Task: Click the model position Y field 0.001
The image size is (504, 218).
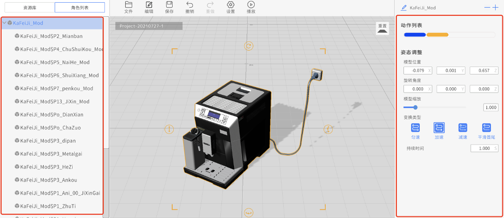Action: point(451,70)
